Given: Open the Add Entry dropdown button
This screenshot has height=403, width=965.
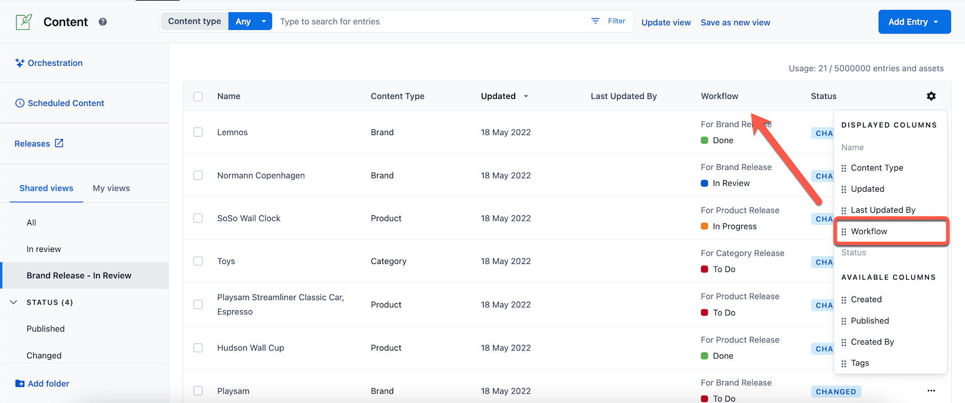Looking at the screenshot, I should click(914, 22).
